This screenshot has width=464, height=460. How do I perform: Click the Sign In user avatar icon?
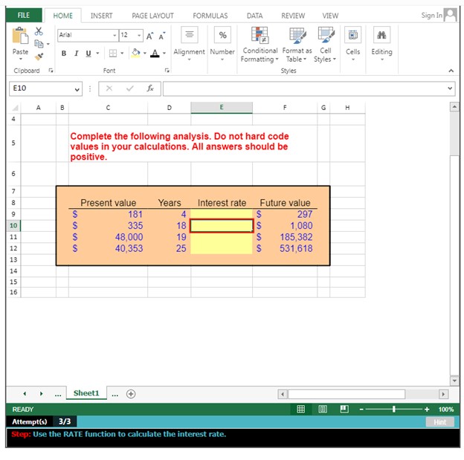coord(451,15)
